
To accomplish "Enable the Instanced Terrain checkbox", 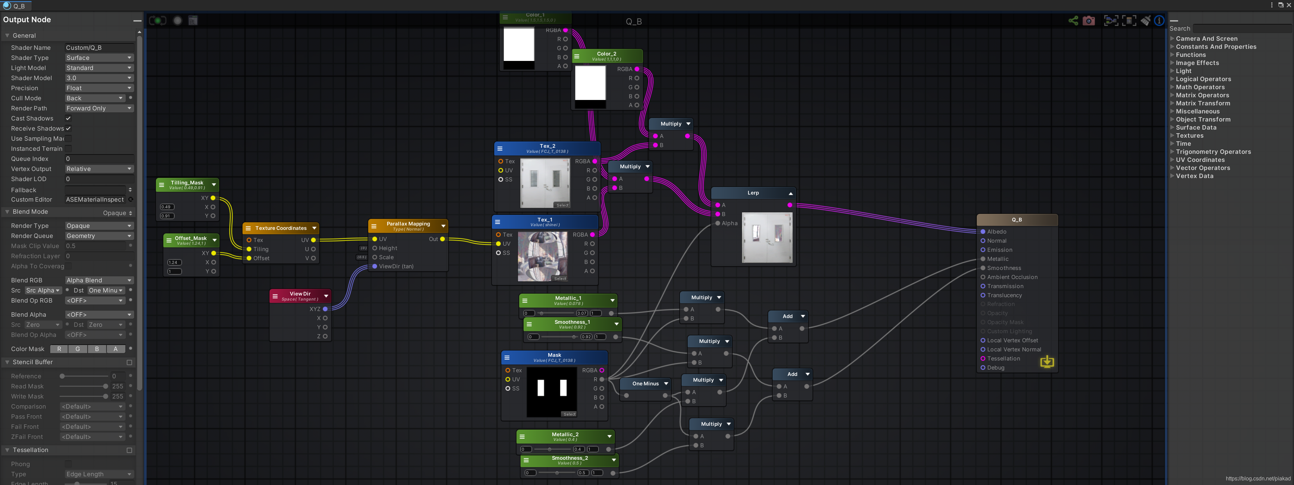I will click(x=68, y=148).
